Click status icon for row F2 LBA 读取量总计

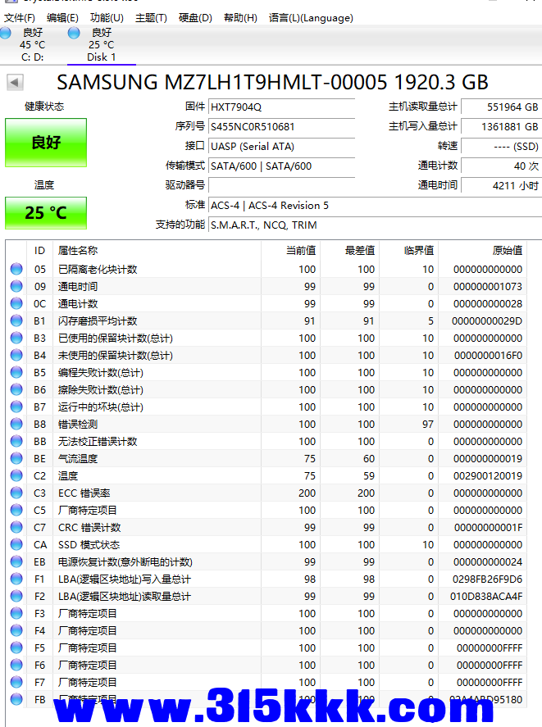pyautogui.click(x=16, y=596)
